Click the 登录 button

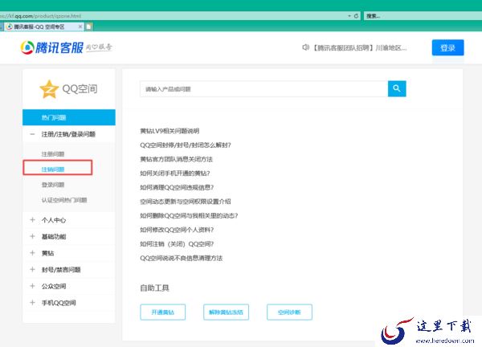pos(447,47)
